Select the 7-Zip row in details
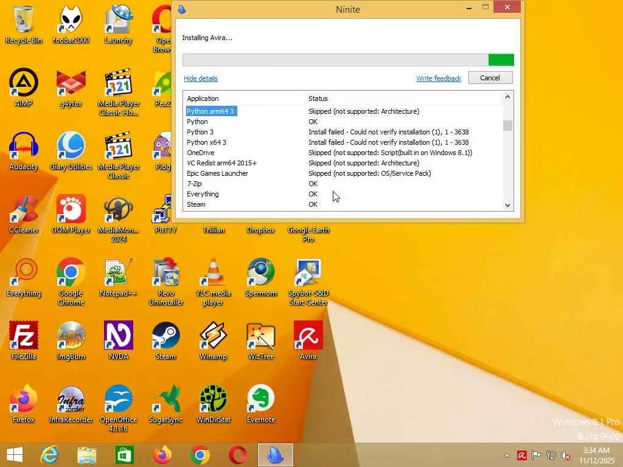Image resolution: width=623 pixels, height=467 pixels. 343,184
